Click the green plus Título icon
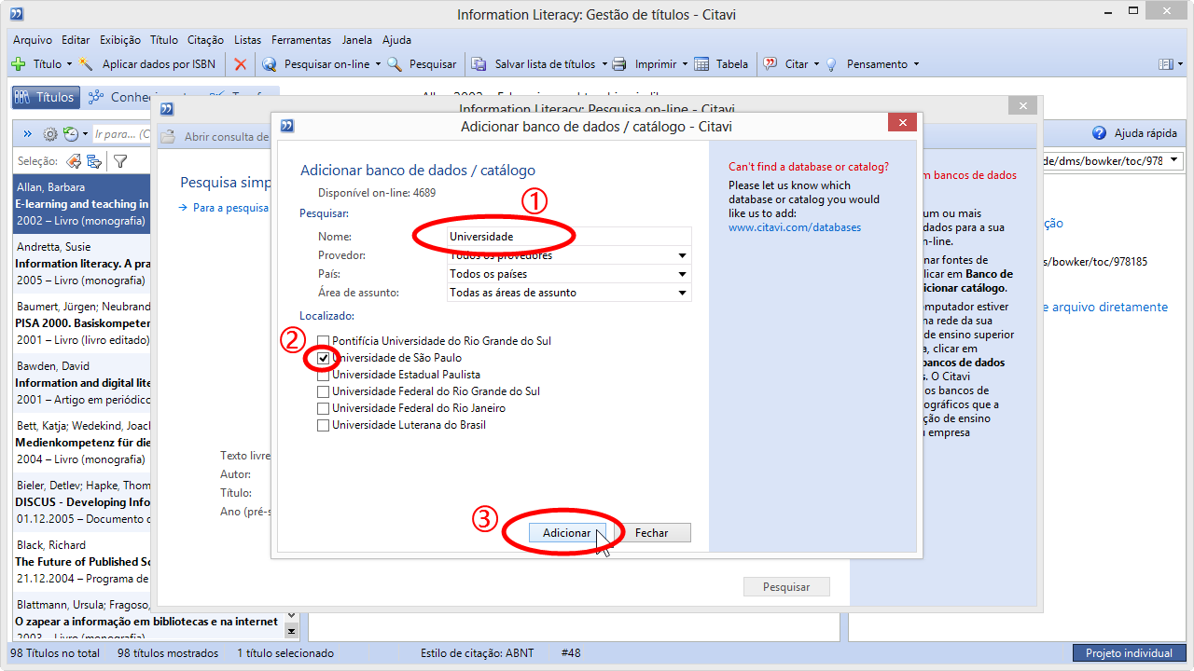 click(18, 64)
